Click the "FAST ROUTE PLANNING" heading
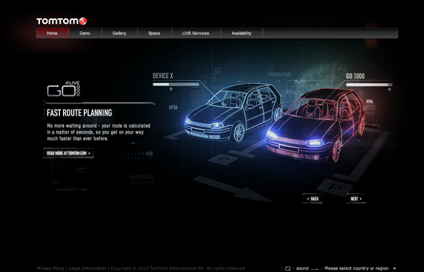The width and height of the screenshot is (424, 272). tap(79, 113)
